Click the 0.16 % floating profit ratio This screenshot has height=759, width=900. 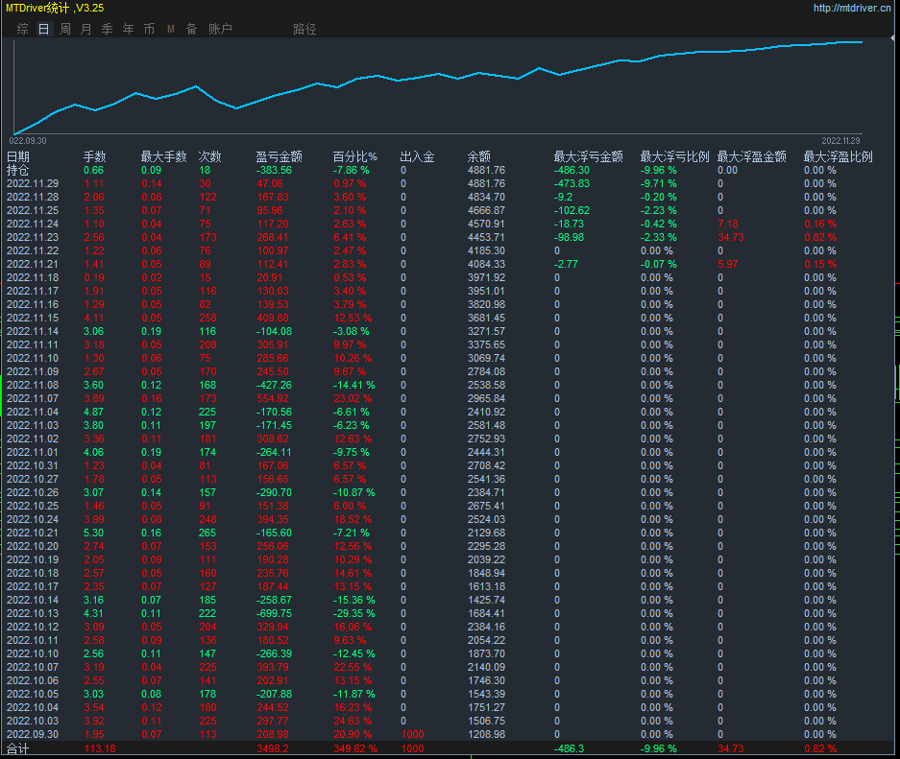click(x=820, y=224)
